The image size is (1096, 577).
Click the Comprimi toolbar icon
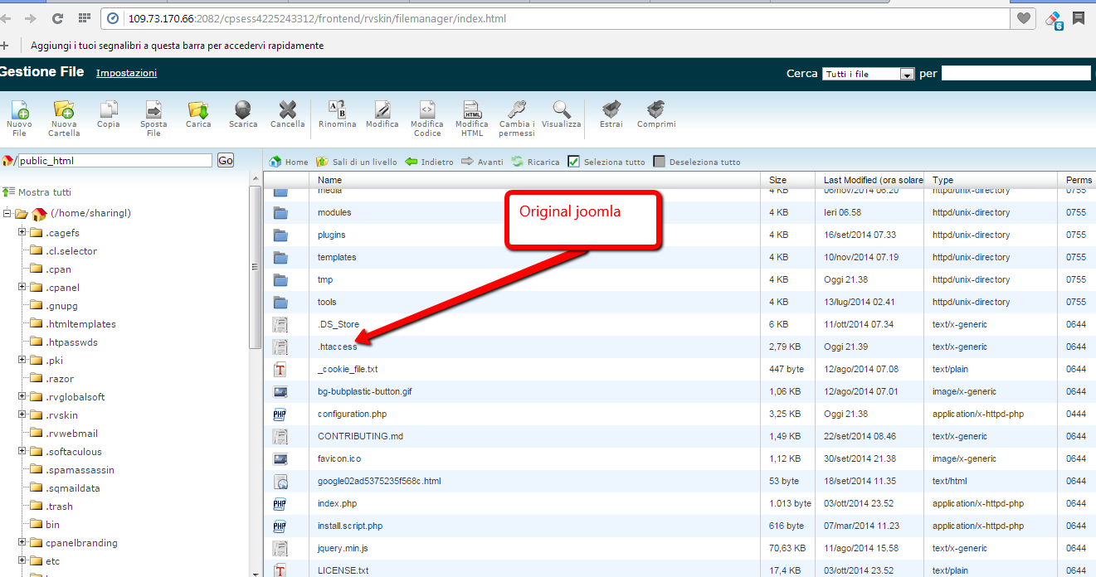coord(656,109)
